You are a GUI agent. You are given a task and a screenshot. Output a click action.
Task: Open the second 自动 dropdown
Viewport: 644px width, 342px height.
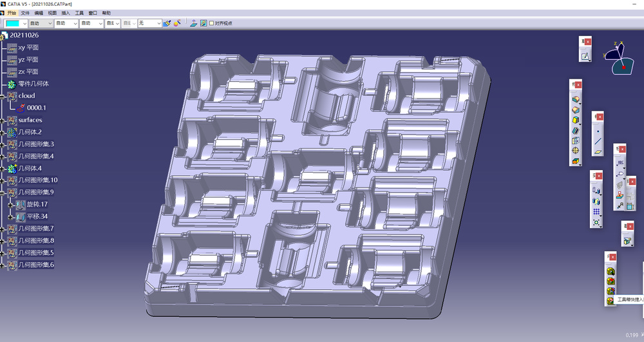pyautogui.click(x=66, y=23)
